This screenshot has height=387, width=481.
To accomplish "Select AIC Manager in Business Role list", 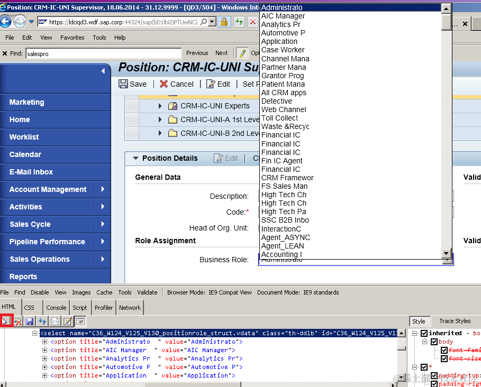I will [351, 16].
